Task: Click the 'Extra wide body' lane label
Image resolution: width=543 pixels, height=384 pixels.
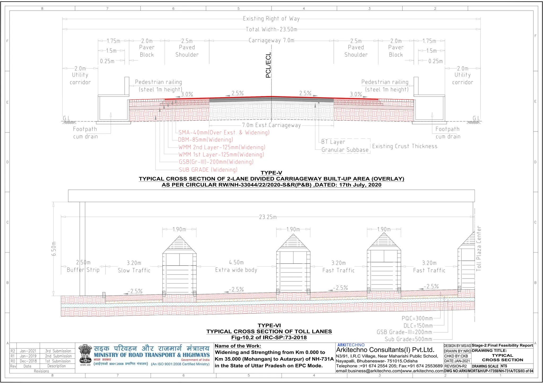Action: pyautogui.click(x=236, y=270)
